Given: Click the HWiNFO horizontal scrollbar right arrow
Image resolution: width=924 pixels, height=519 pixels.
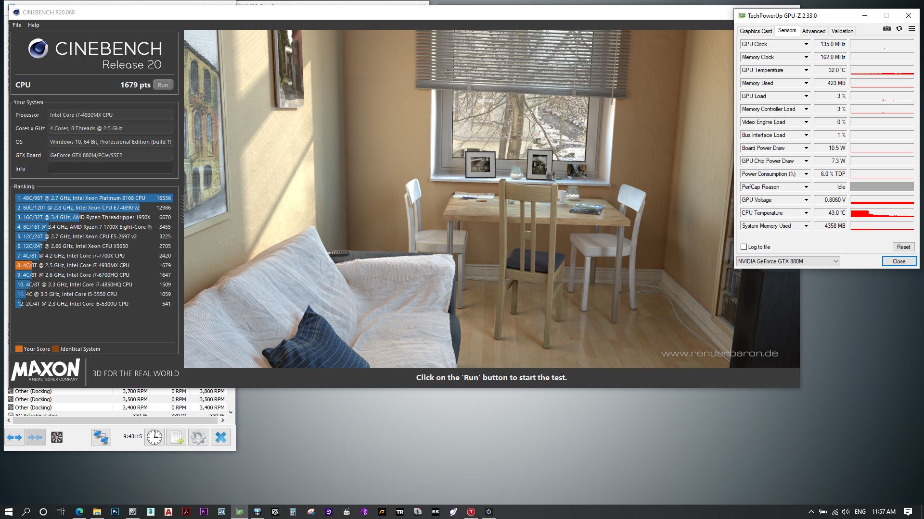Looking at the screenshot, I should [222, 420].
